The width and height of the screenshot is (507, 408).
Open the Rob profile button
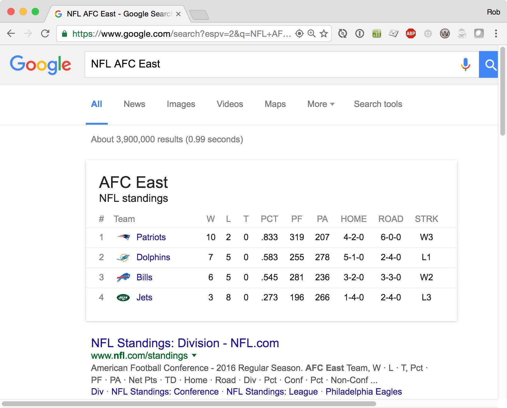[x=493, y=12]
